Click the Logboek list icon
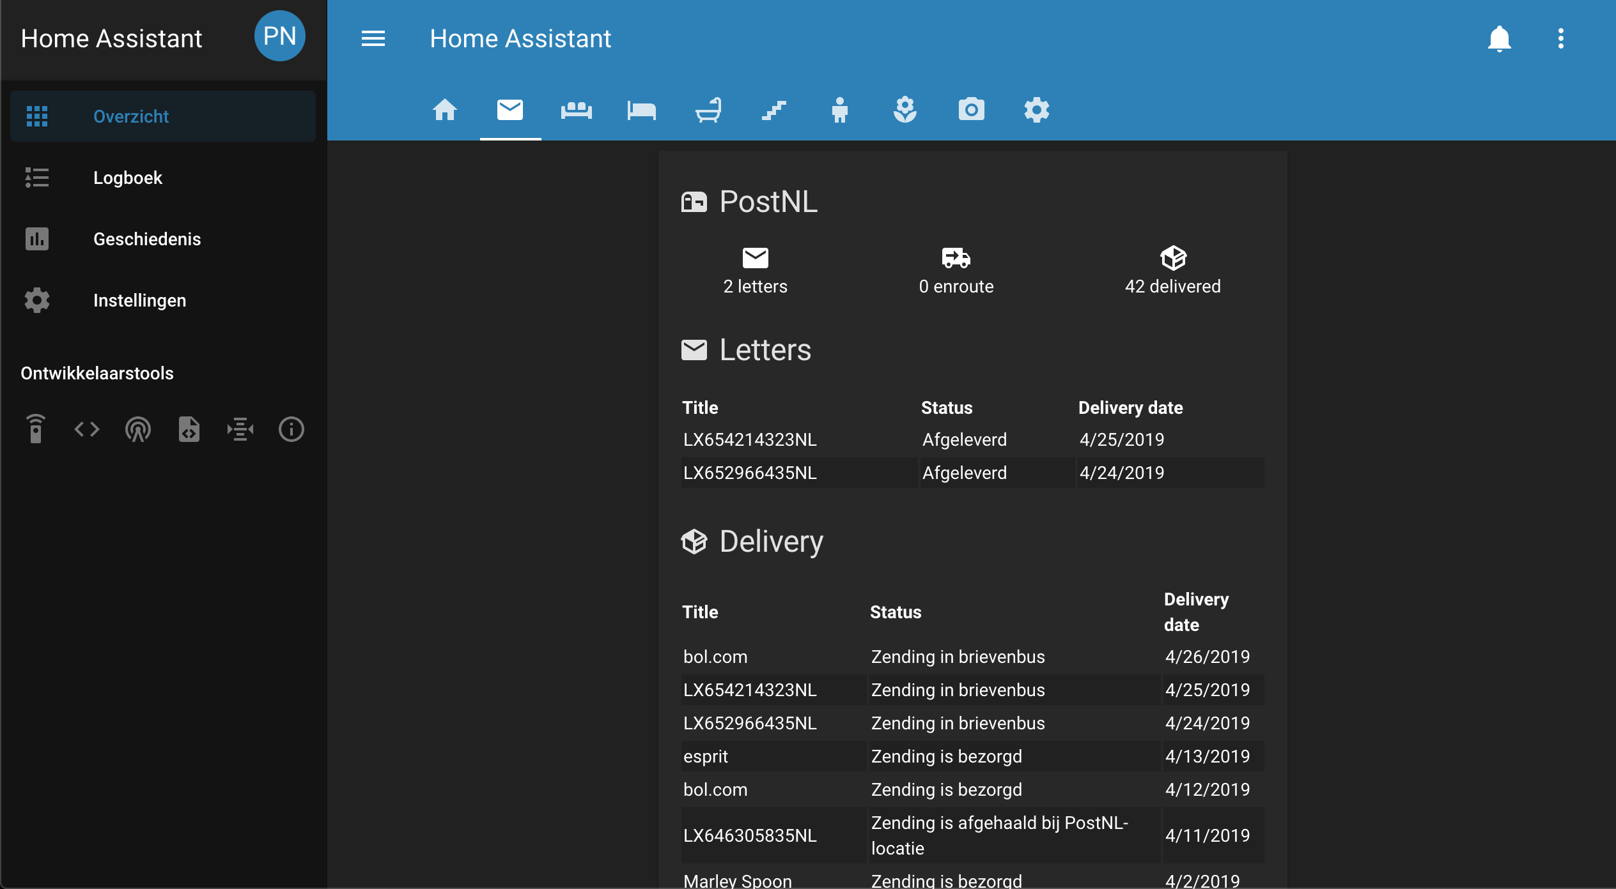The height and width of the screenshot is (889, 1616). [x=37, y=178]
